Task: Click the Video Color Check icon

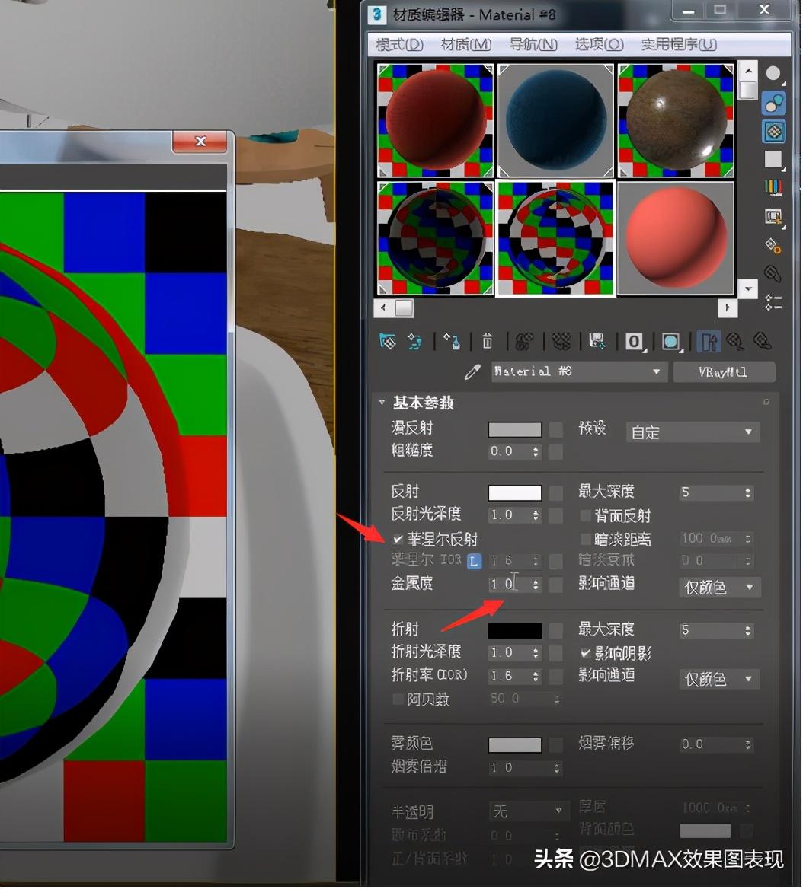Action: (x=773, y=187)
